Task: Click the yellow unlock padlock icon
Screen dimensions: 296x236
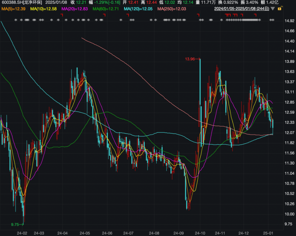Action: (x=280, y=8)
